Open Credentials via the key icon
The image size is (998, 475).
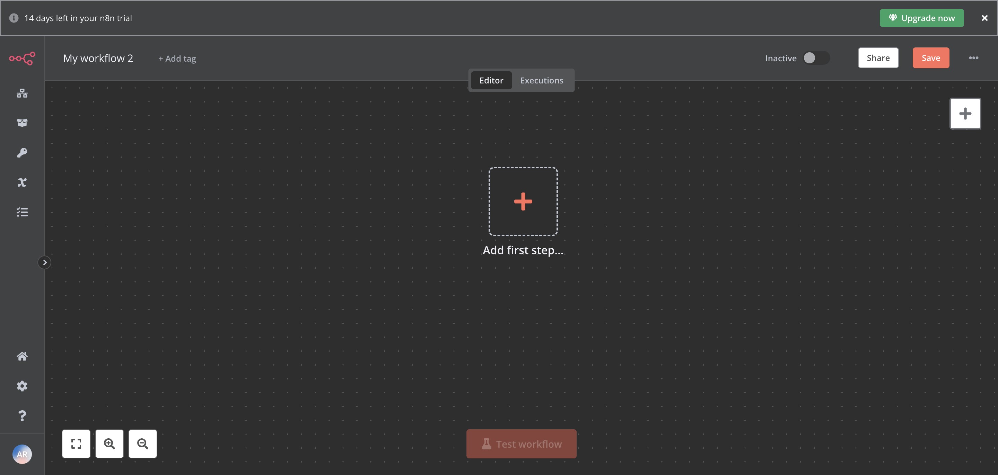[22, 153]
